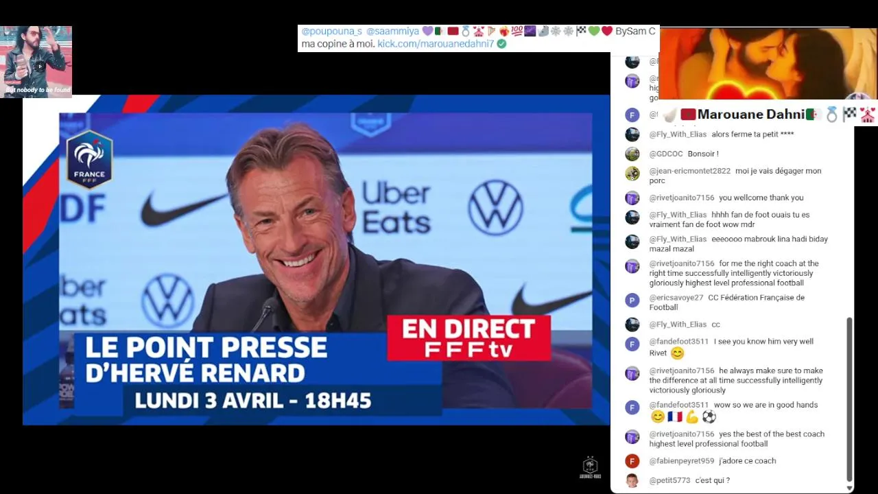Click message "moi je vais dégager mon porc"
Viewport: 878px width, 494px height.
(735, 176)
